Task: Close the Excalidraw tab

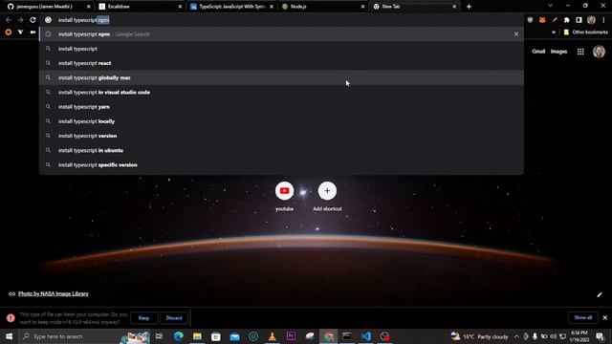Action: point(180,7)
